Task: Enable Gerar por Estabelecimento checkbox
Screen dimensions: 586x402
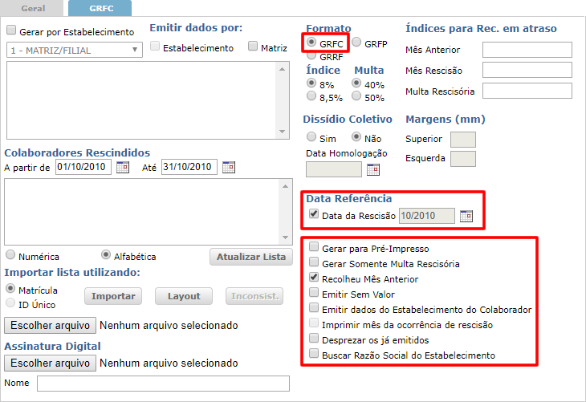Action: [11, 31]
